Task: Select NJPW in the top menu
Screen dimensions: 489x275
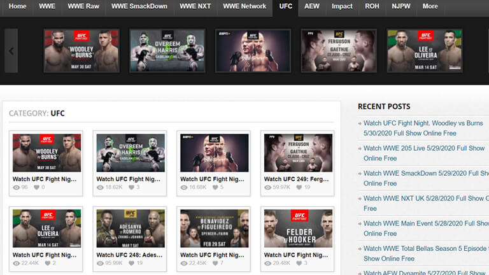Action: (401, 6)
